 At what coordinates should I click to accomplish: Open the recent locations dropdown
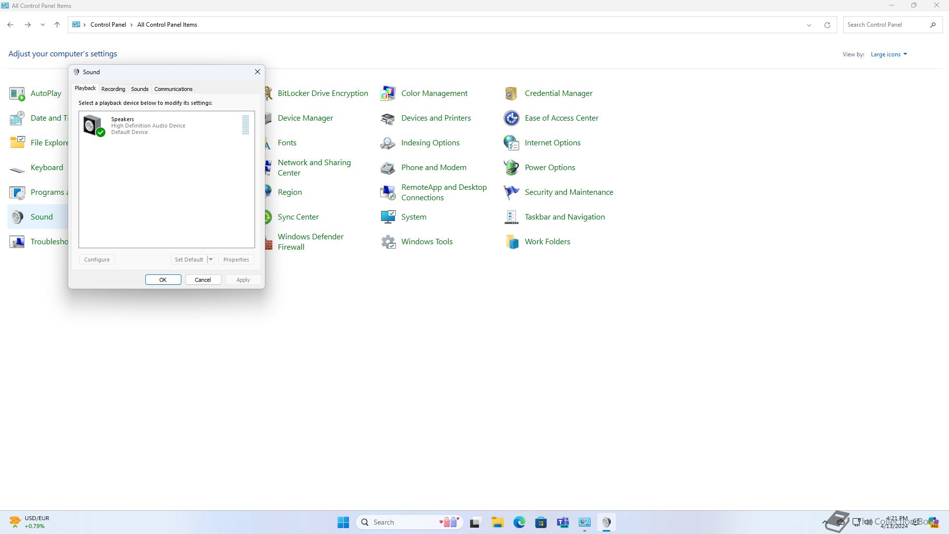click(x=43, y=25)
